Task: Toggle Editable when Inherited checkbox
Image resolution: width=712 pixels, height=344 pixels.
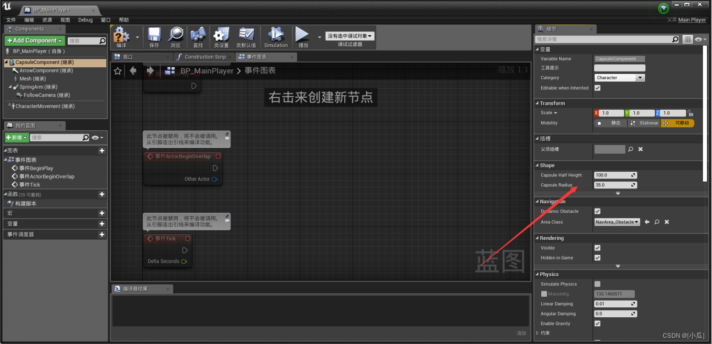Action: point(598,88)
